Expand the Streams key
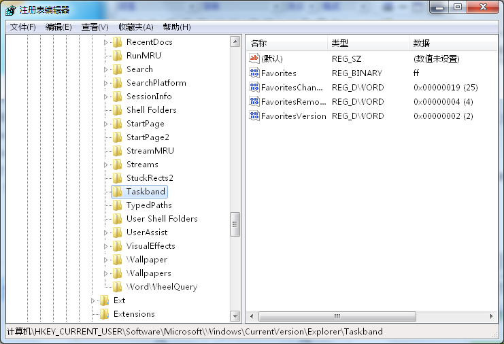Screen dimensions: 504x344 [105, 165]
